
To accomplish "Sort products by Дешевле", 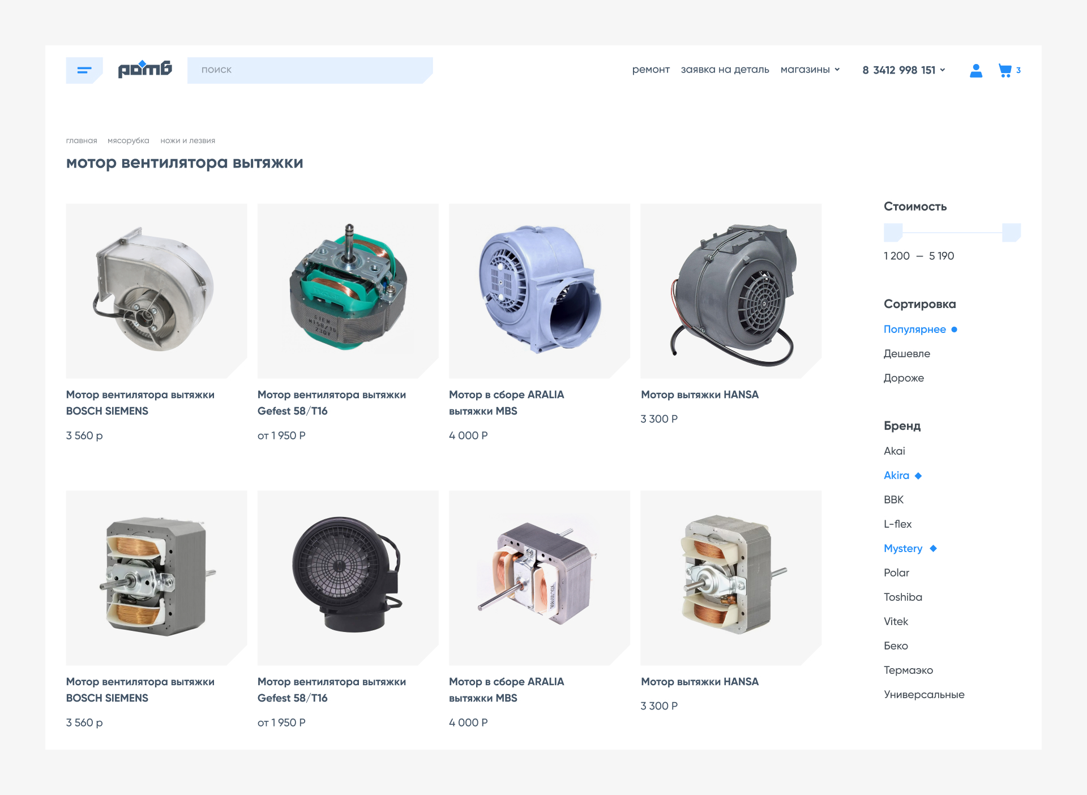I will [x=906, y=354].
